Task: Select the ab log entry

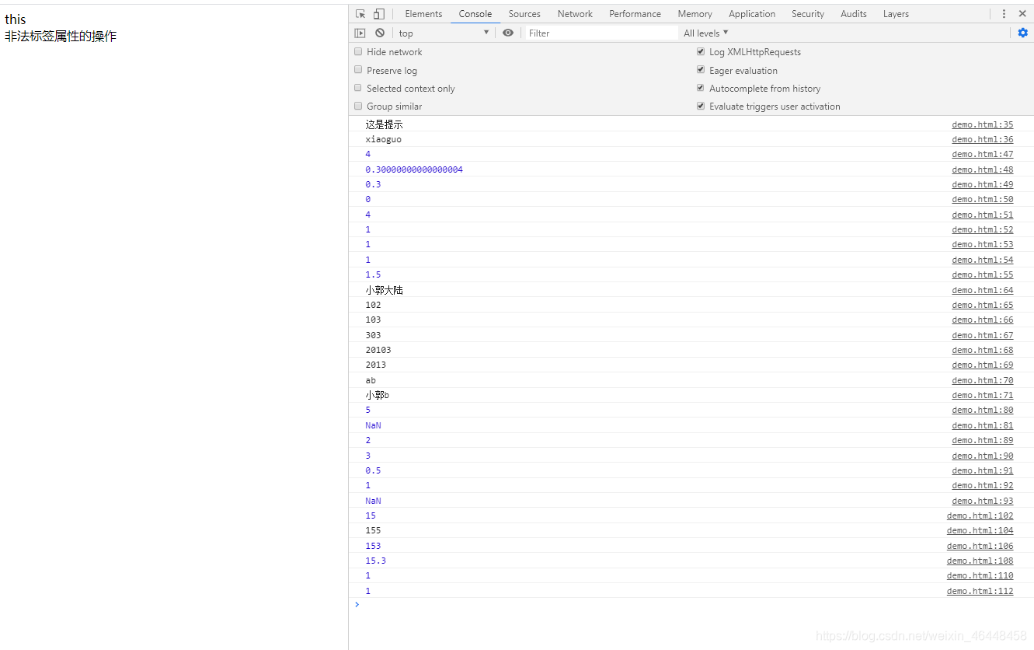Action: tap(371, 380)
